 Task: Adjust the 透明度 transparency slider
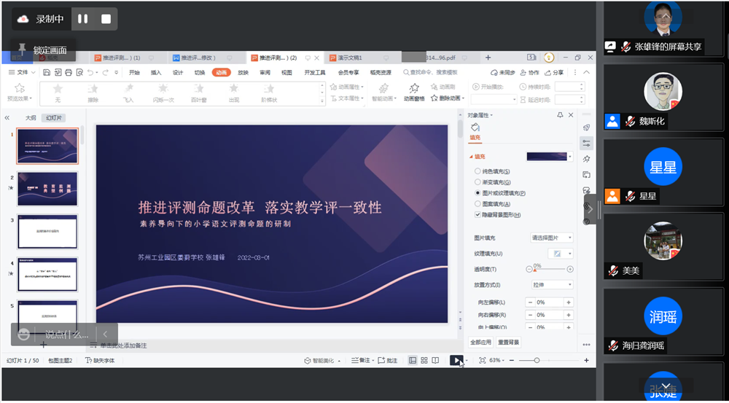(x=550, y=269)
